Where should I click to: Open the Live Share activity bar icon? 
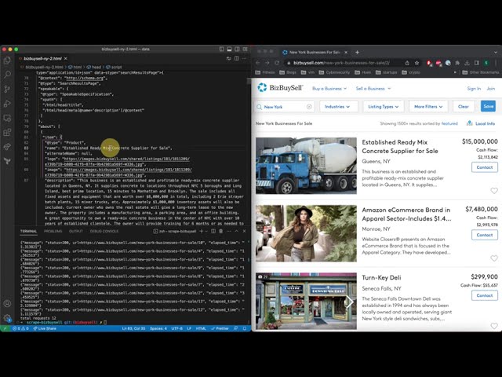coord(7,147)
